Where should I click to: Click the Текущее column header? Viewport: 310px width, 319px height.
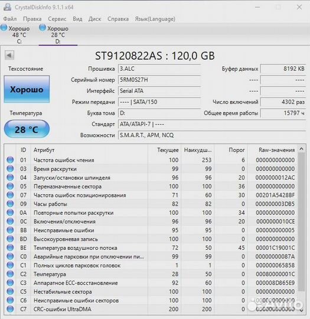165,150
